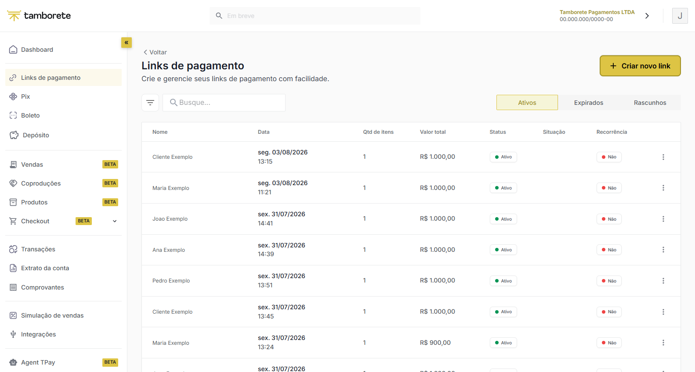Click the Checkout cart icon
Screen dimensions: 695x372
[13, 221]
